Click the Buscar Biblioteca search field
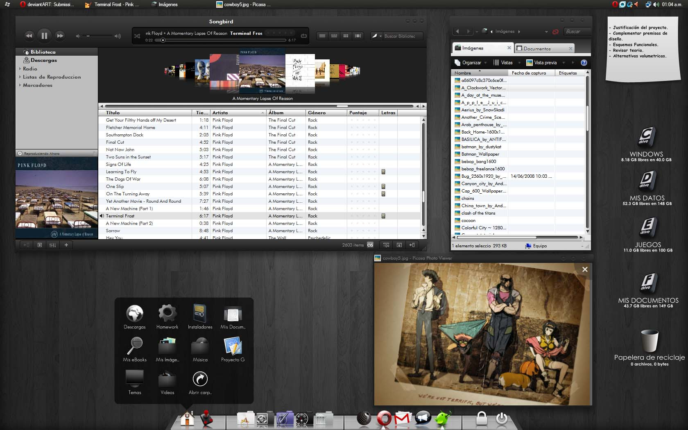Viewport: 688px width, 430px height. pyautogui.click(x=402, y=36)
